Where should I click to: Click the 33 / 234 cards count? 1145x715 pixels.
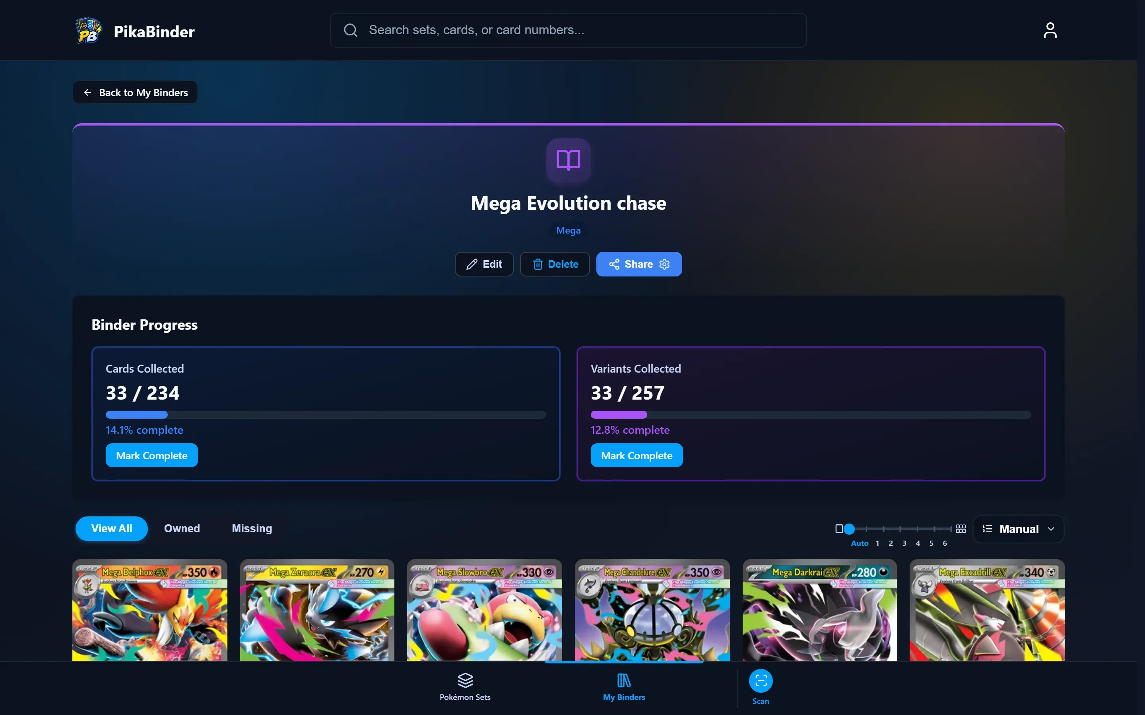(x=142, y=393)
